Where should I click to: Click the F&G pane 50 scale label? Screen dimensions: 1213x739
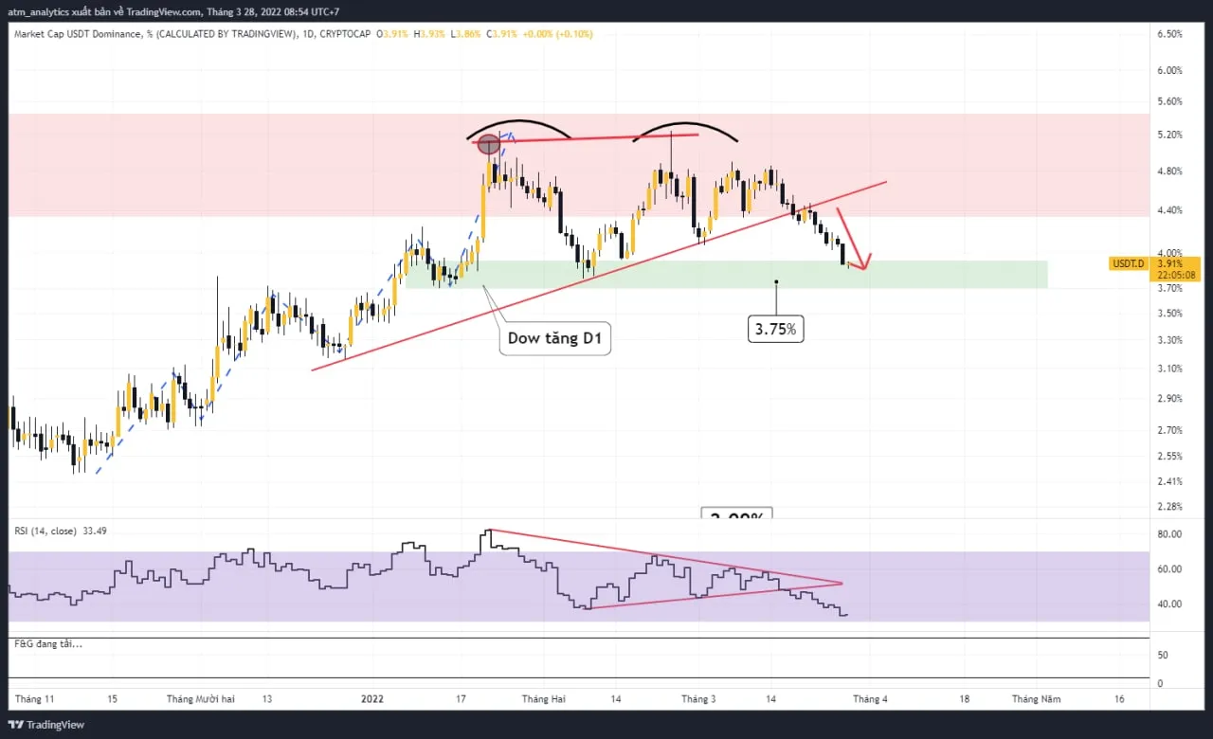click(x=1162, y=656)
